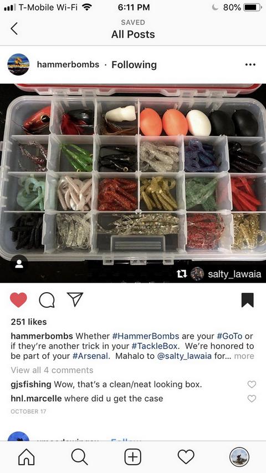Open the Home tab
The height and width of the screenshot is (473, 266).
(x=27, y=457)
